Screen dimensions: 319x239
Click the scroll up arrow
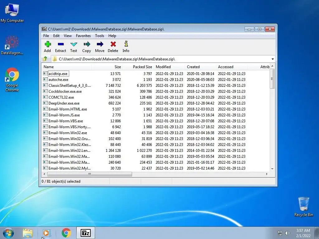(272, 66)
